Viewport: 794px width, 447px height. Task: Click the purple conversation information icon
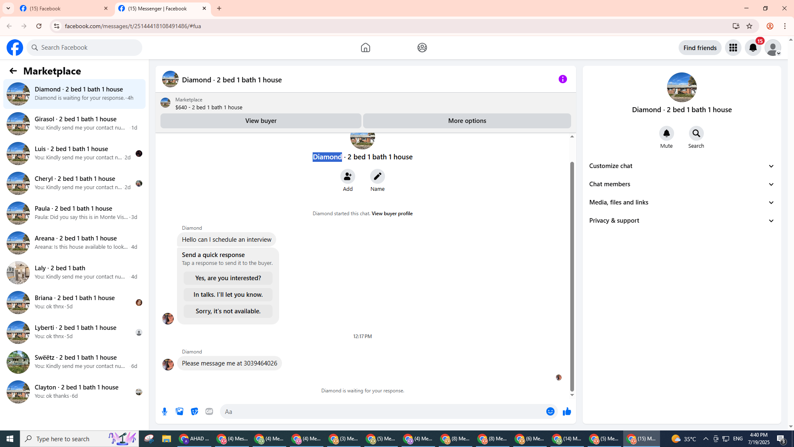tap(562, 79)
